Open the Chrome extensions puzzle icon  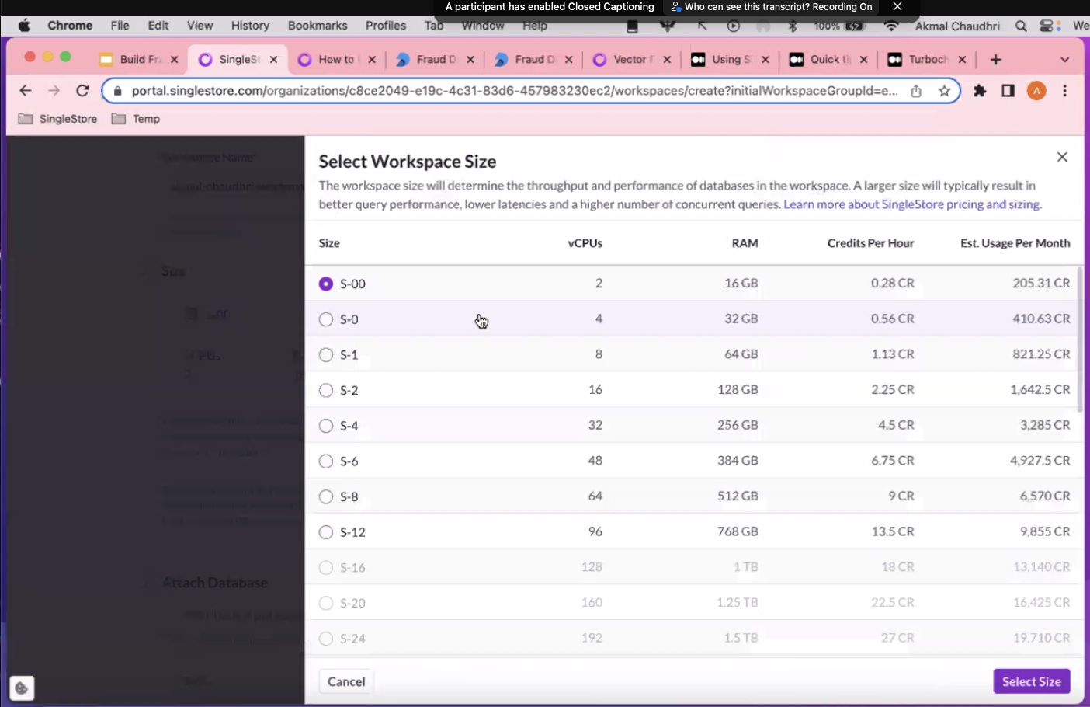tap(980, 91)
